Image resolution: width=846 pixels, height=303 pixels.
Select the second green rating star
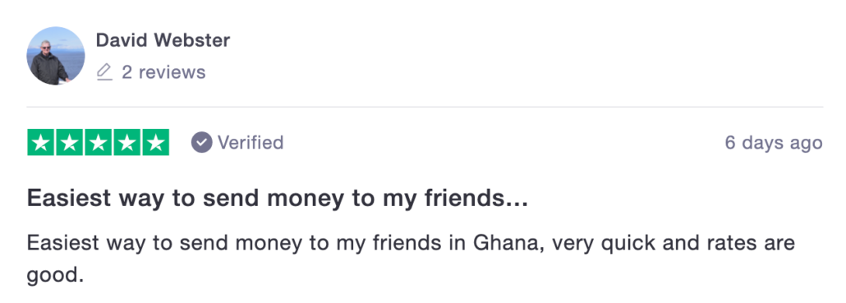coord(69,142)
